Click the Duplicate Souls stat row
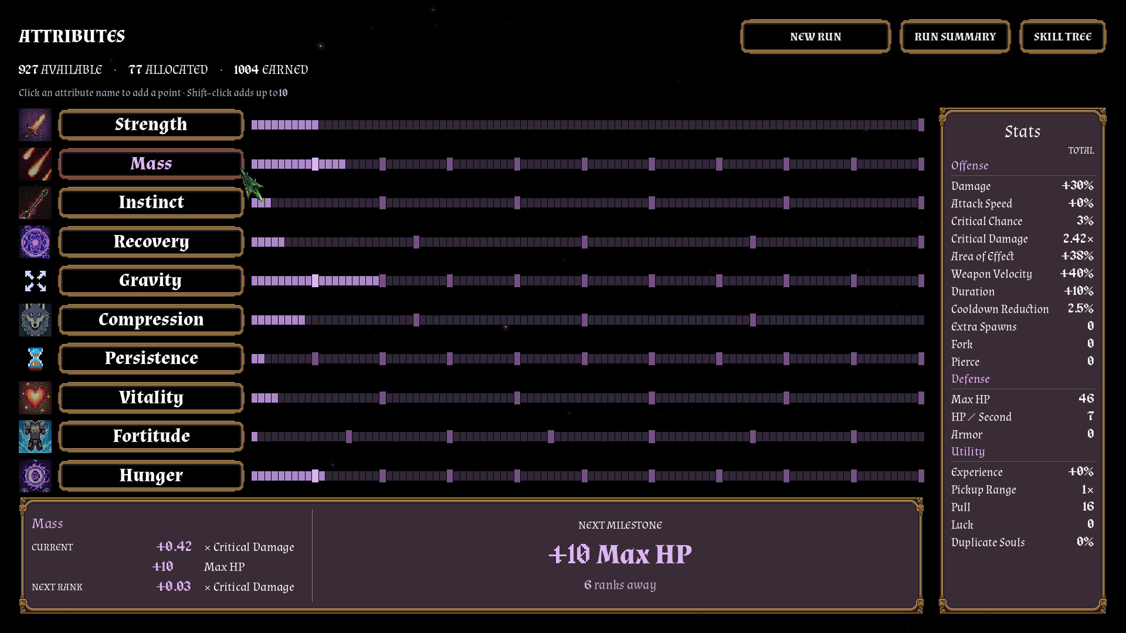Image resolution: width=1126 pixels, height=633 pixels. click(x=1022, y=542)
